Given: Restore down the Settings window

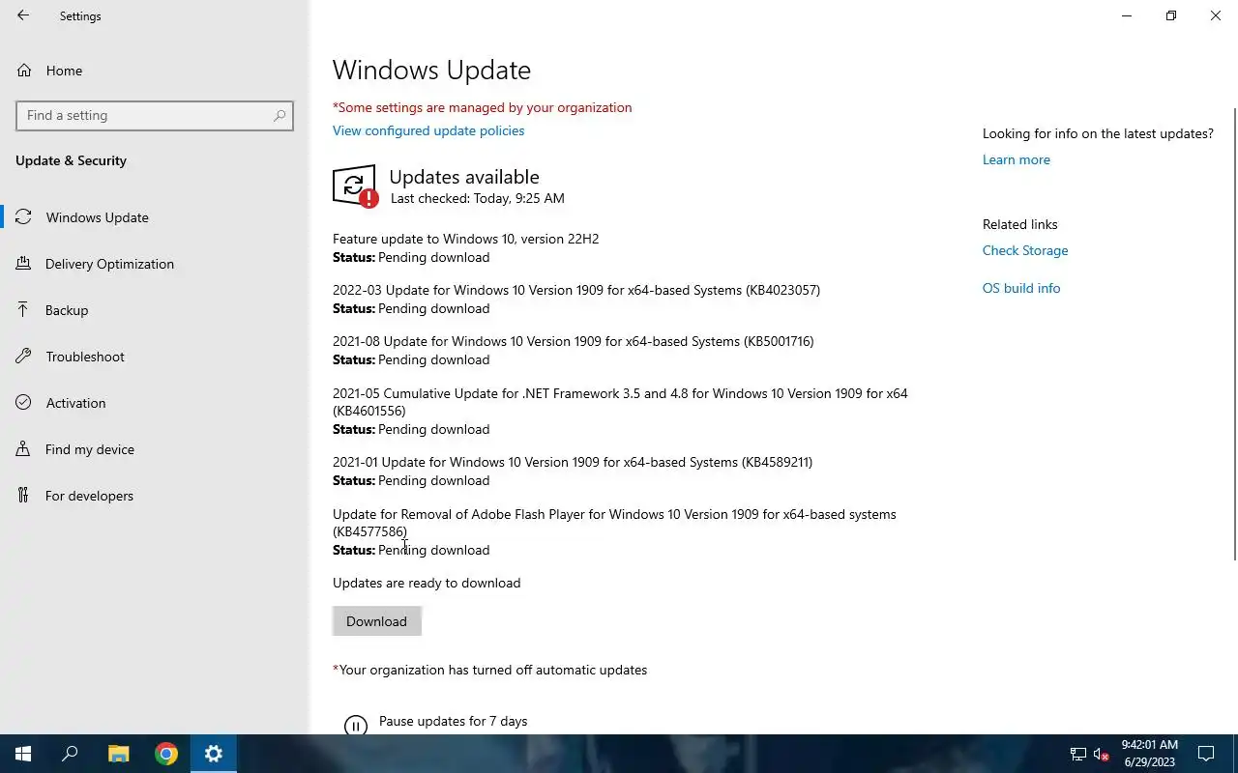Looking at the screenshot, I should (x=1171, y=15).
